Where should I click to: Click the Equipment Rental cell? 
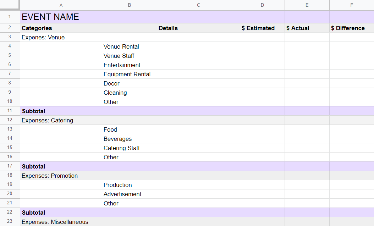pos(130,74)
